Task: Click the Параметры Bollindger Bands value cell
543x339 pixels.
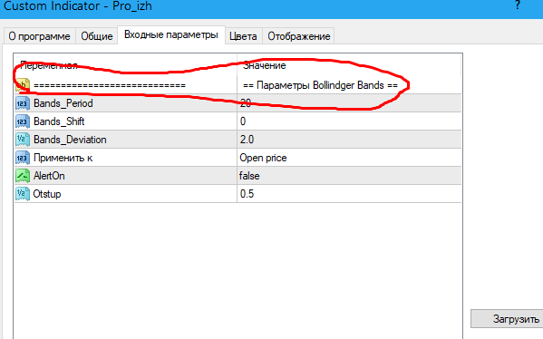Action: 349,85
